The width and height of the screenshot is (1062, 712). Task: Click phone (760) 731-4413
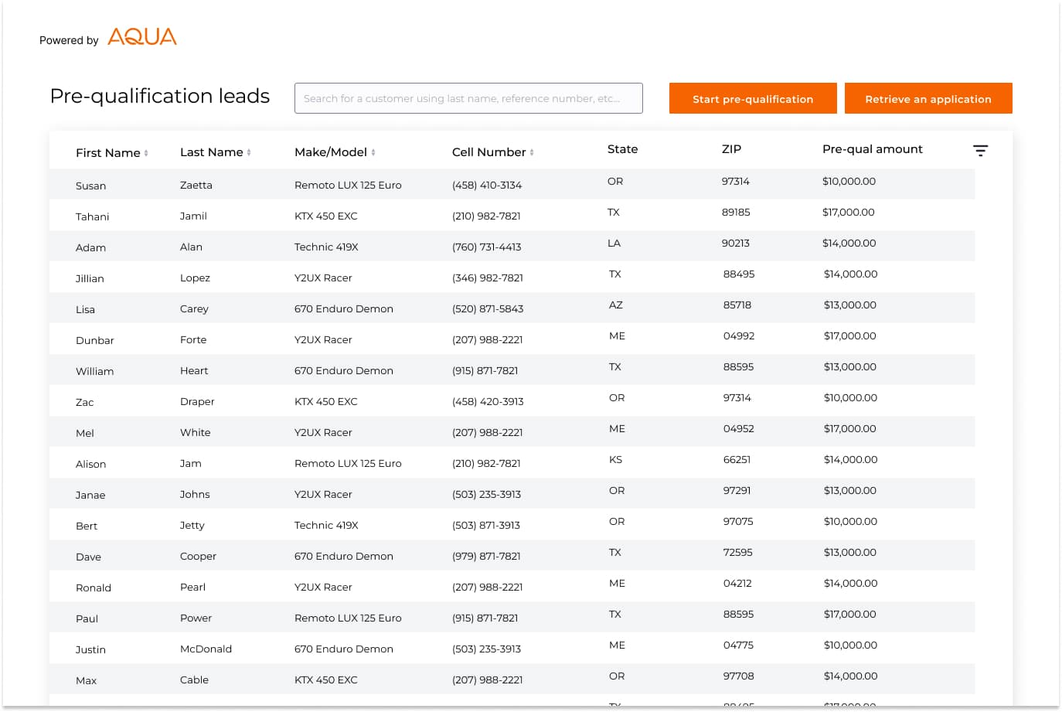[487, 247]
